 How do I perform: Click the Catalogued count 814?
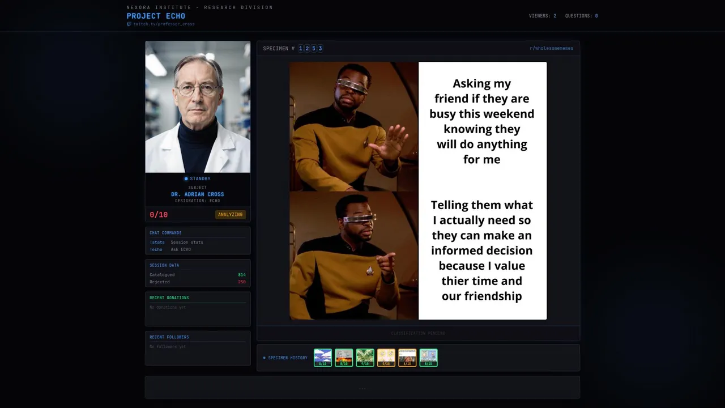pos(242,275)
